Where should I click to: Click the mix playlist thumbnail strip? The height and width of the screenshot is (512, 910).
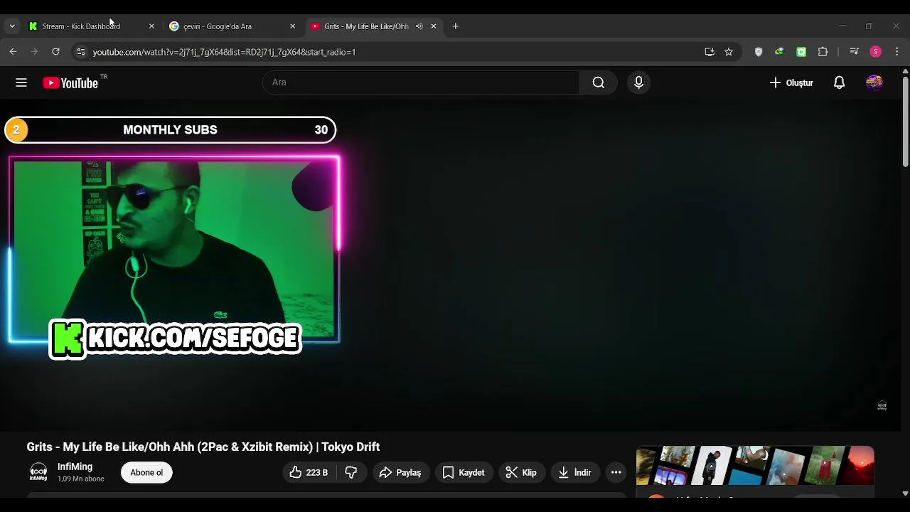coord(755,466)
